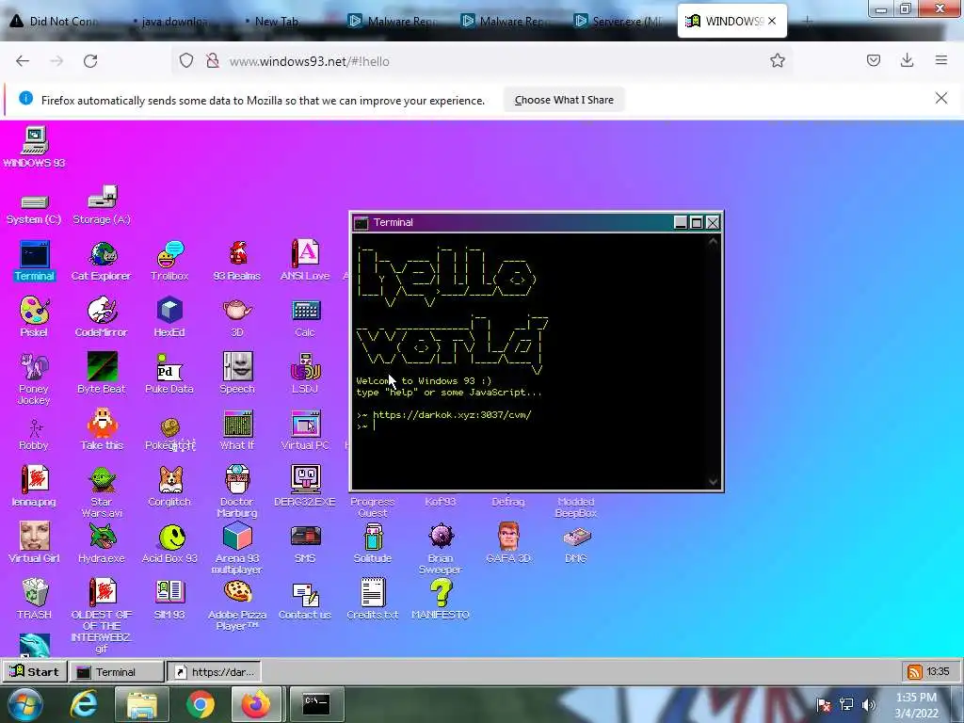Open Arena 93 multiplayer icon
The image size is (964, 723).
click(x=237, y=549)
